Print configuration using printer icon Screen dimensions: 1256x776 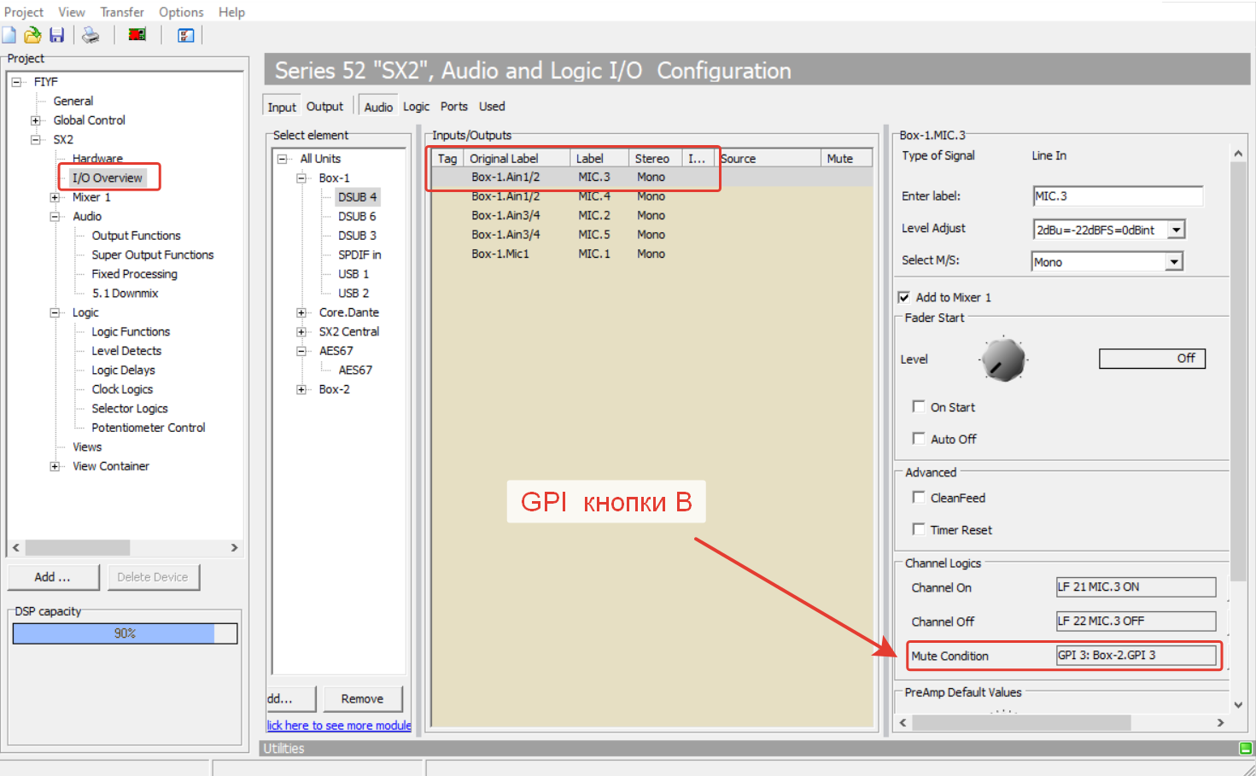[91, 35]
